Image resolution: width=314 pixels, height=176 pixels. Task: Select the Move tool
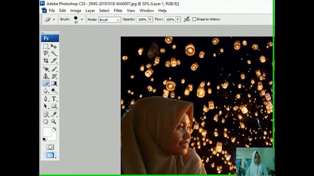pos(53,46)
